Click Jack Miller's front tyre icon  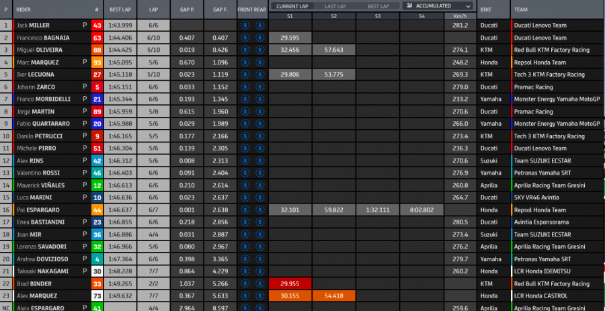point(246,26)
